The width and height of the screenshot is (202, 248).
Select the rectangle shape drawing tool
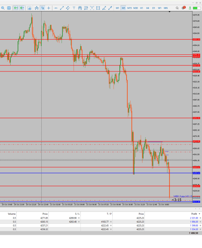coord(98,8)
